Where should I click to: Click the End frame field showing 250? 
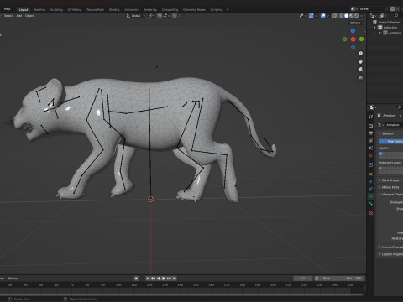pyautogui.click(x=354, y=279)
